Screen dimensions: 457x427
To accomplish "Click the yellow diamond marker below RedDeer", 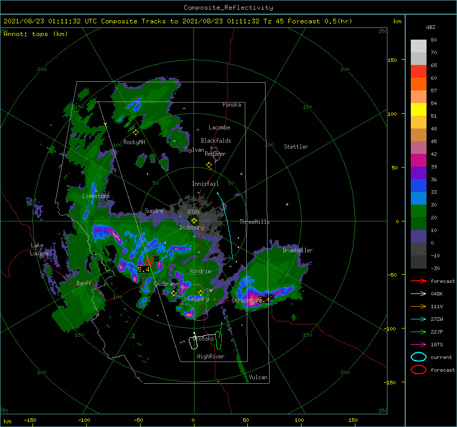I will coord(209,165).
